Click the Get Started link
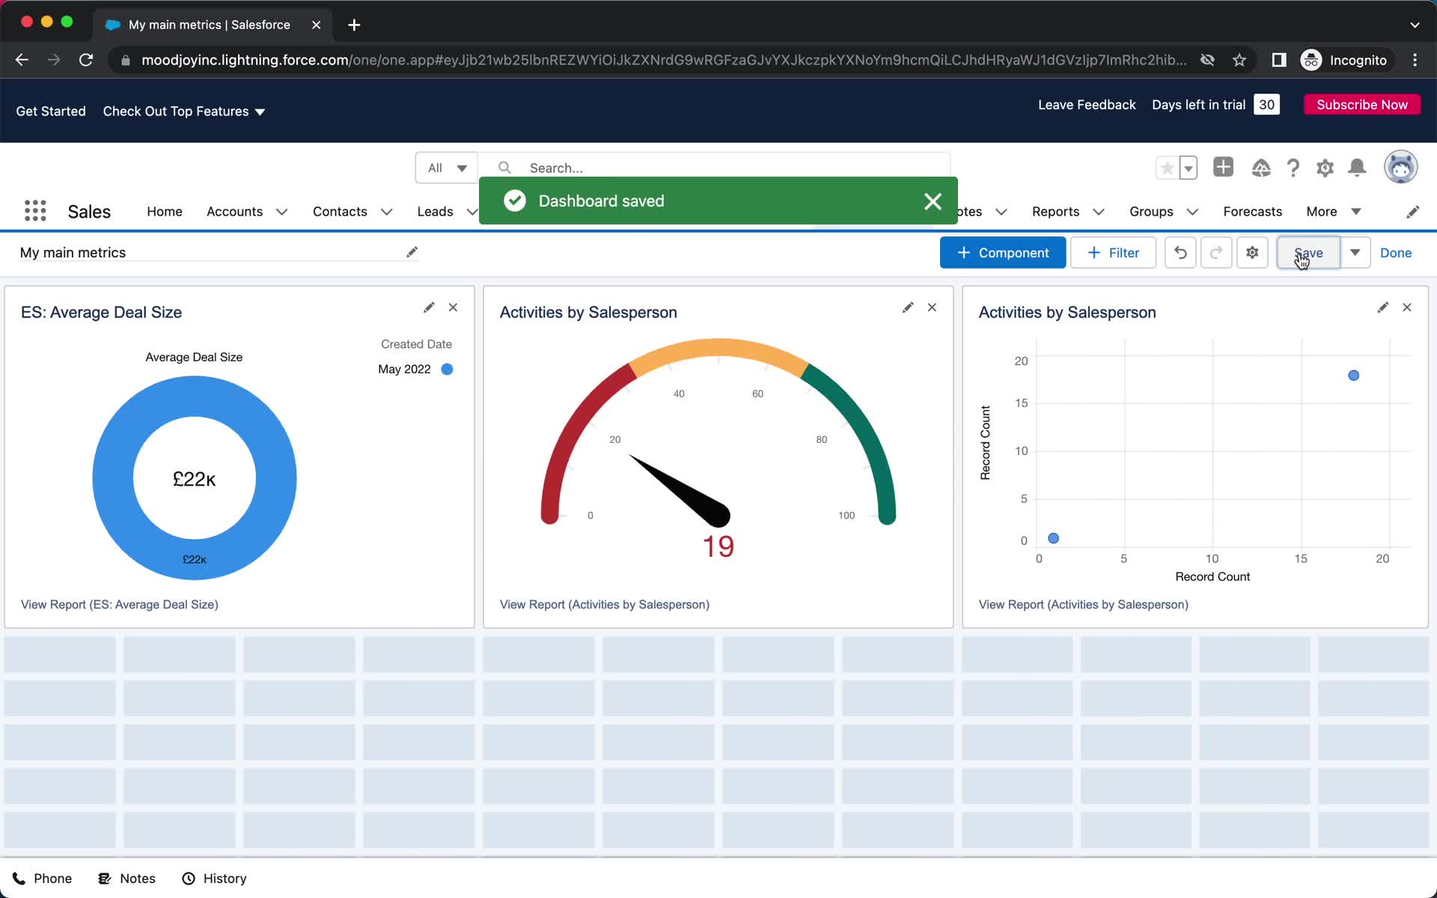Viewport: 1437px width, 898px height. click(x=51, y=112)
